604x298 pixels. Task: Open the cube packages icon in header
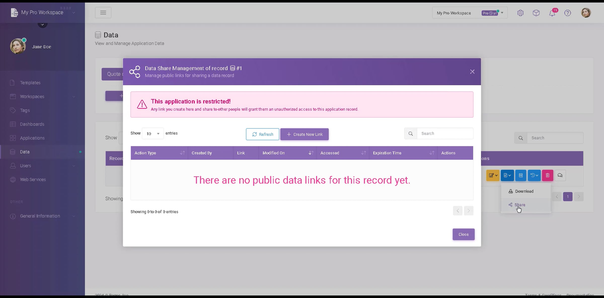pyautogui.click(x=536, y=13)
